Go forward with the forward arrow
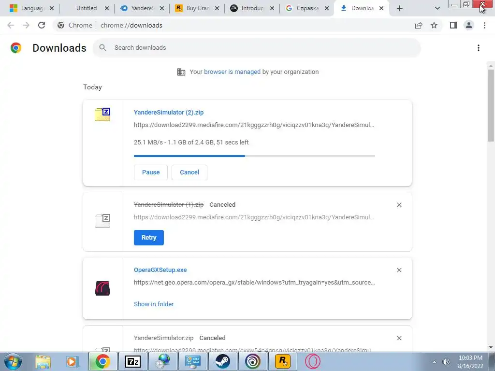Image resolution: width=495 pixels, height=371 pixels. click(x=26, y=25)
